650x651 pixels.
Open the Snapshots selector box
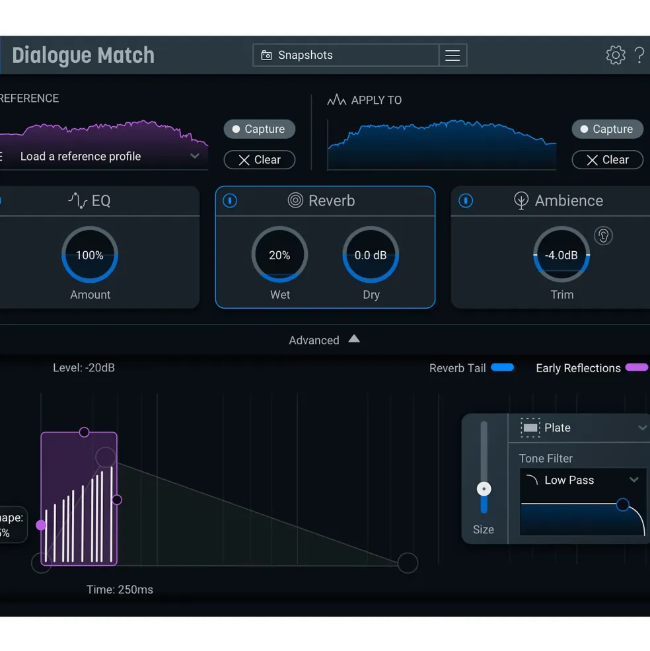click(x=345, y=55)
